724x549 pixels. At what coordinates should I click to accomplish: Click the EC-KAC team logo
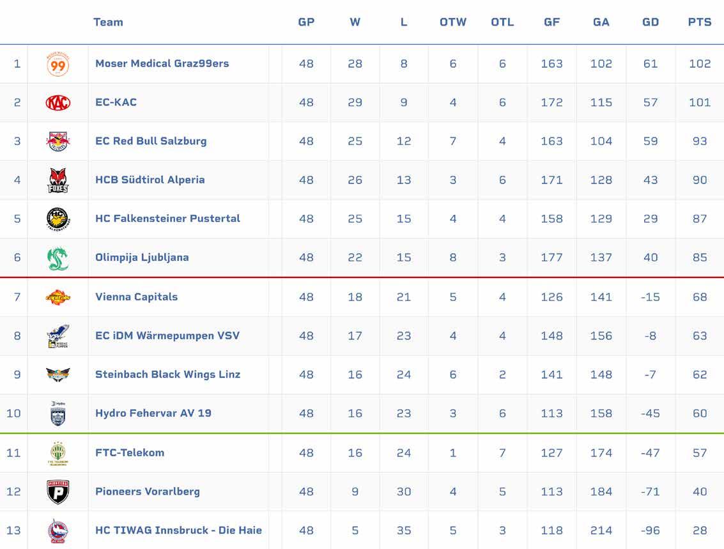[x=58, y=102]
